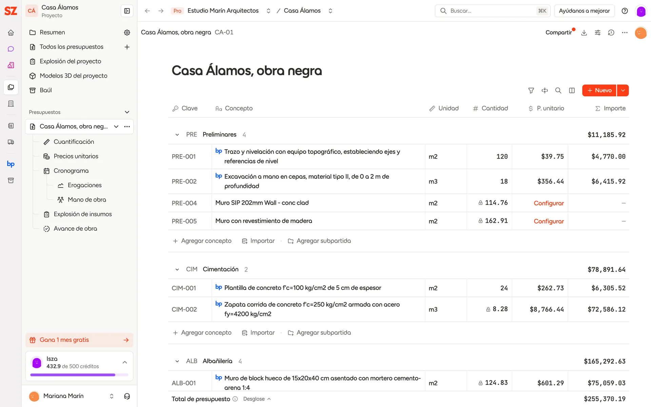
Task: Collapse the Preliminares section
Action: 177,135
